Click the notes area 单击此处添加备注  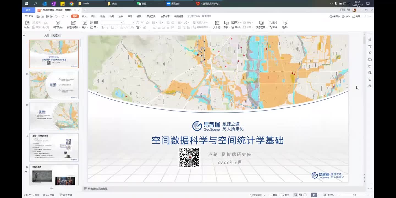click(x=98, y=189)
